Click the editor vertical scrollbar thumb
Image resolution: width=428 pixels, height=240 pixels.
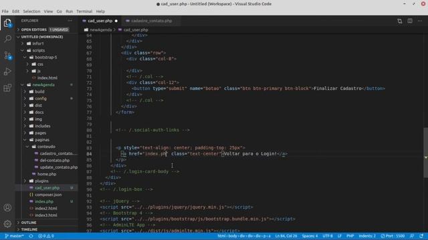coord(425,153)
